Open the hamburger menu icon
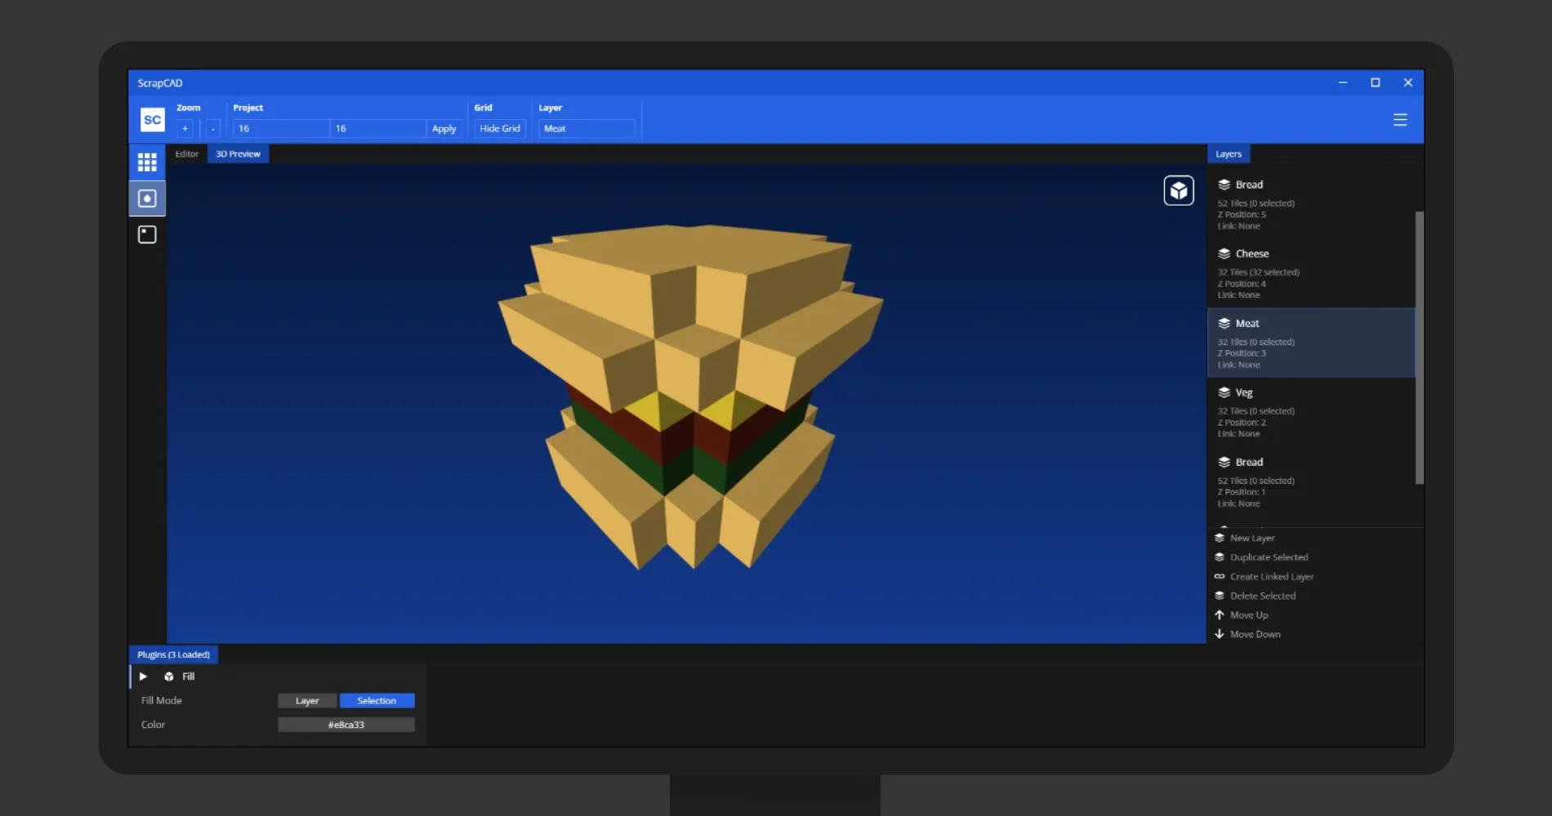 (x=1399, y=120)
